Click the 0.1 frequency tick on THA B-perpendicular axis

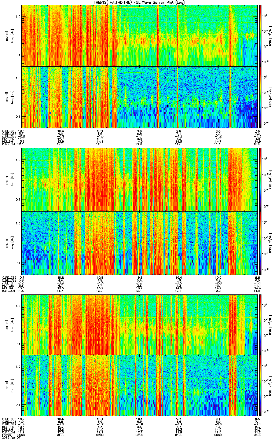click(18, 55)
